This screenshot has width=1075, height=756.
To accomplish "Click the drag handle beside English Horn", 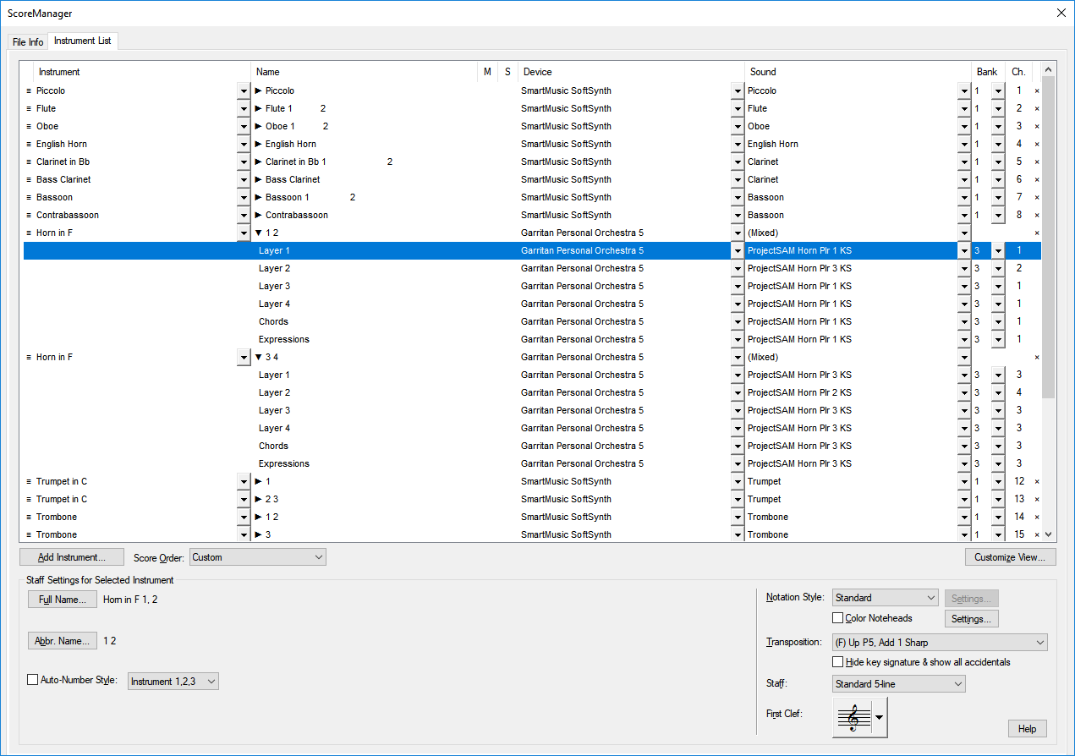I will pos(29,144).
